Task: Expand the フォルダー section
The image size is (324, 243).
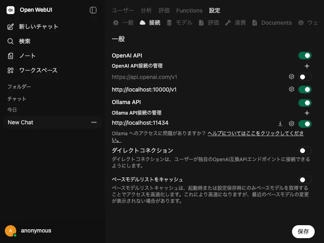Action: tap(19, 87)
